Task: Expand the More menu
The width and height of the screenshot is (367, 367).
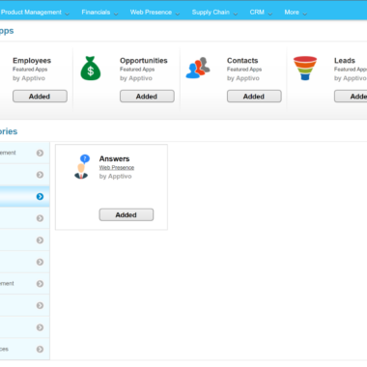Action: point(296,13)
